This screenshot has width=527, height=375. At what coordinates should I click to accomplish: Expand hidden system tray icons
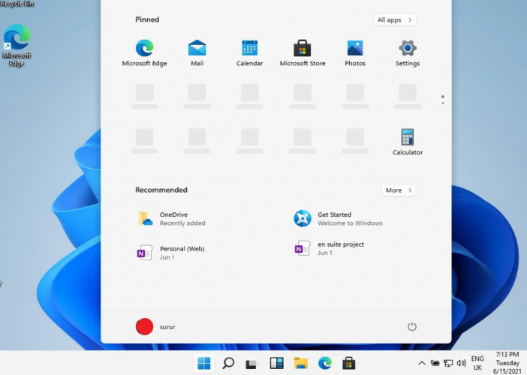(x=422, y=363)
